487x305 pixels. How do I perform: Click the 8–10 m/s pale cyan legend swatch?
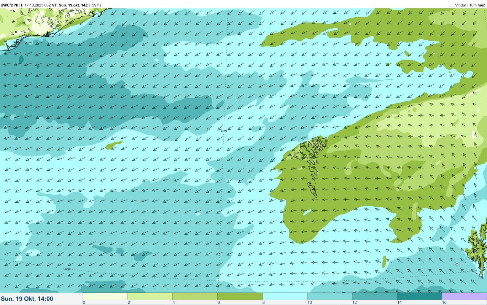285,296
